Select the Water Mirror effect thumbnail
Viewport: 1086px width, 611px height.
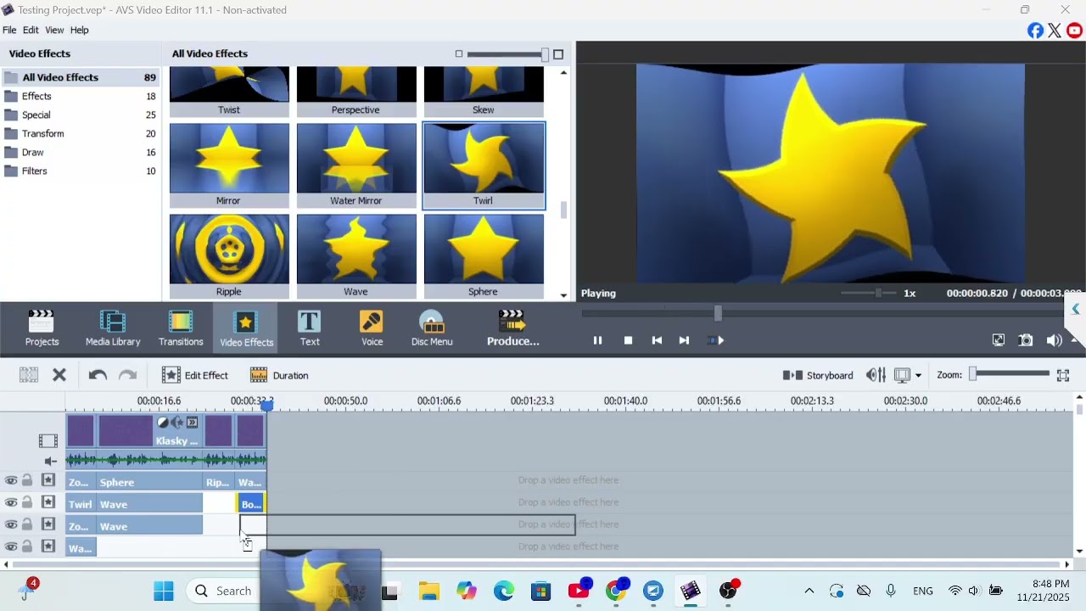pyautogui.click(x=356, y=165)
